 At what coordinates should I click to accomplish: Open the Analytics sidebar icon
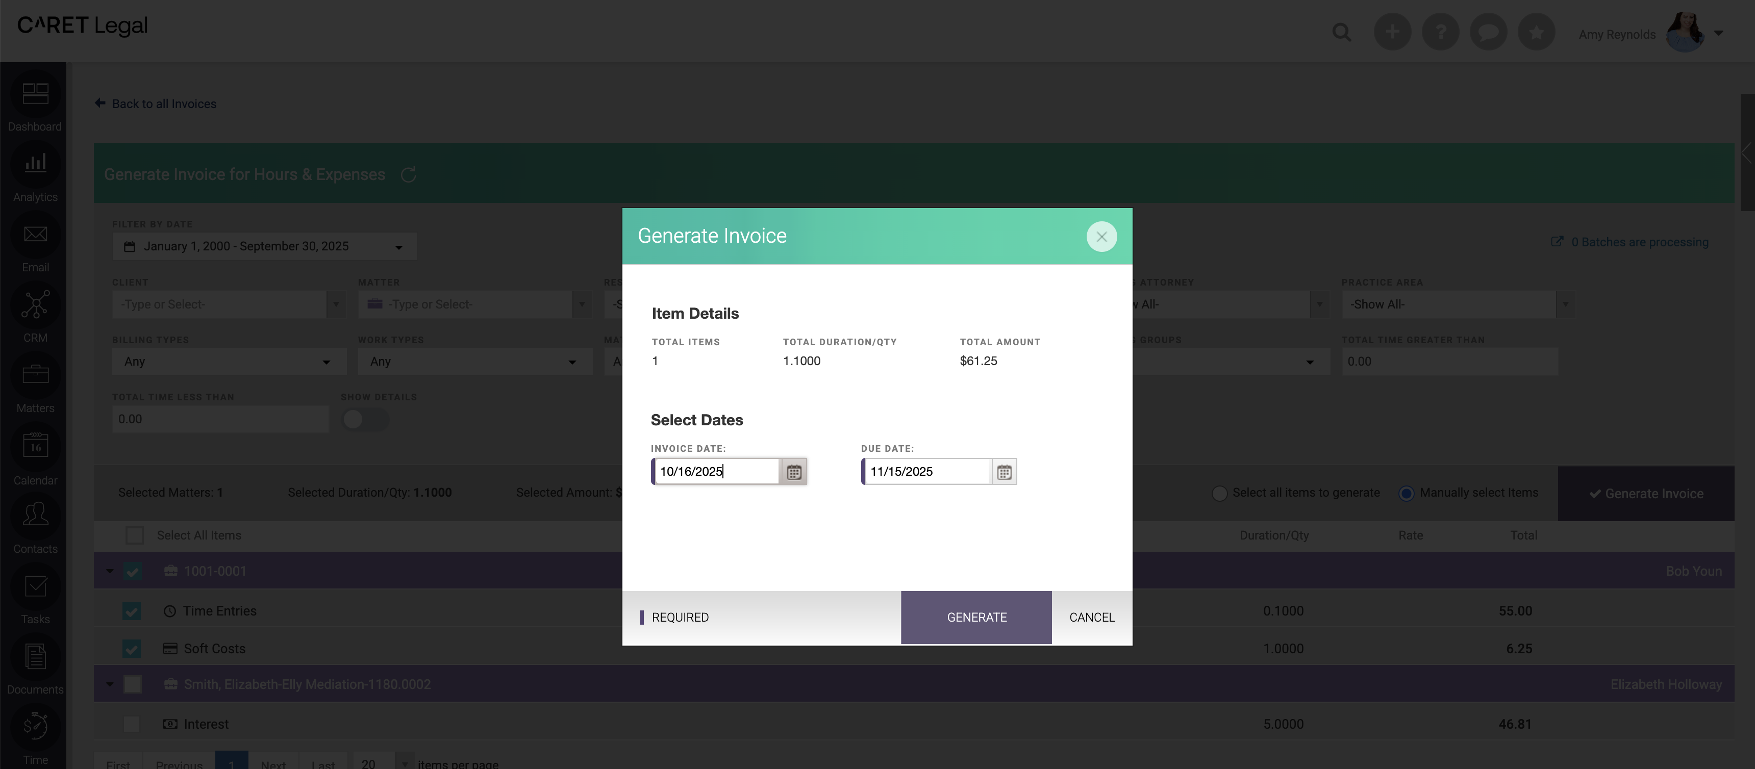click(35, 164)
